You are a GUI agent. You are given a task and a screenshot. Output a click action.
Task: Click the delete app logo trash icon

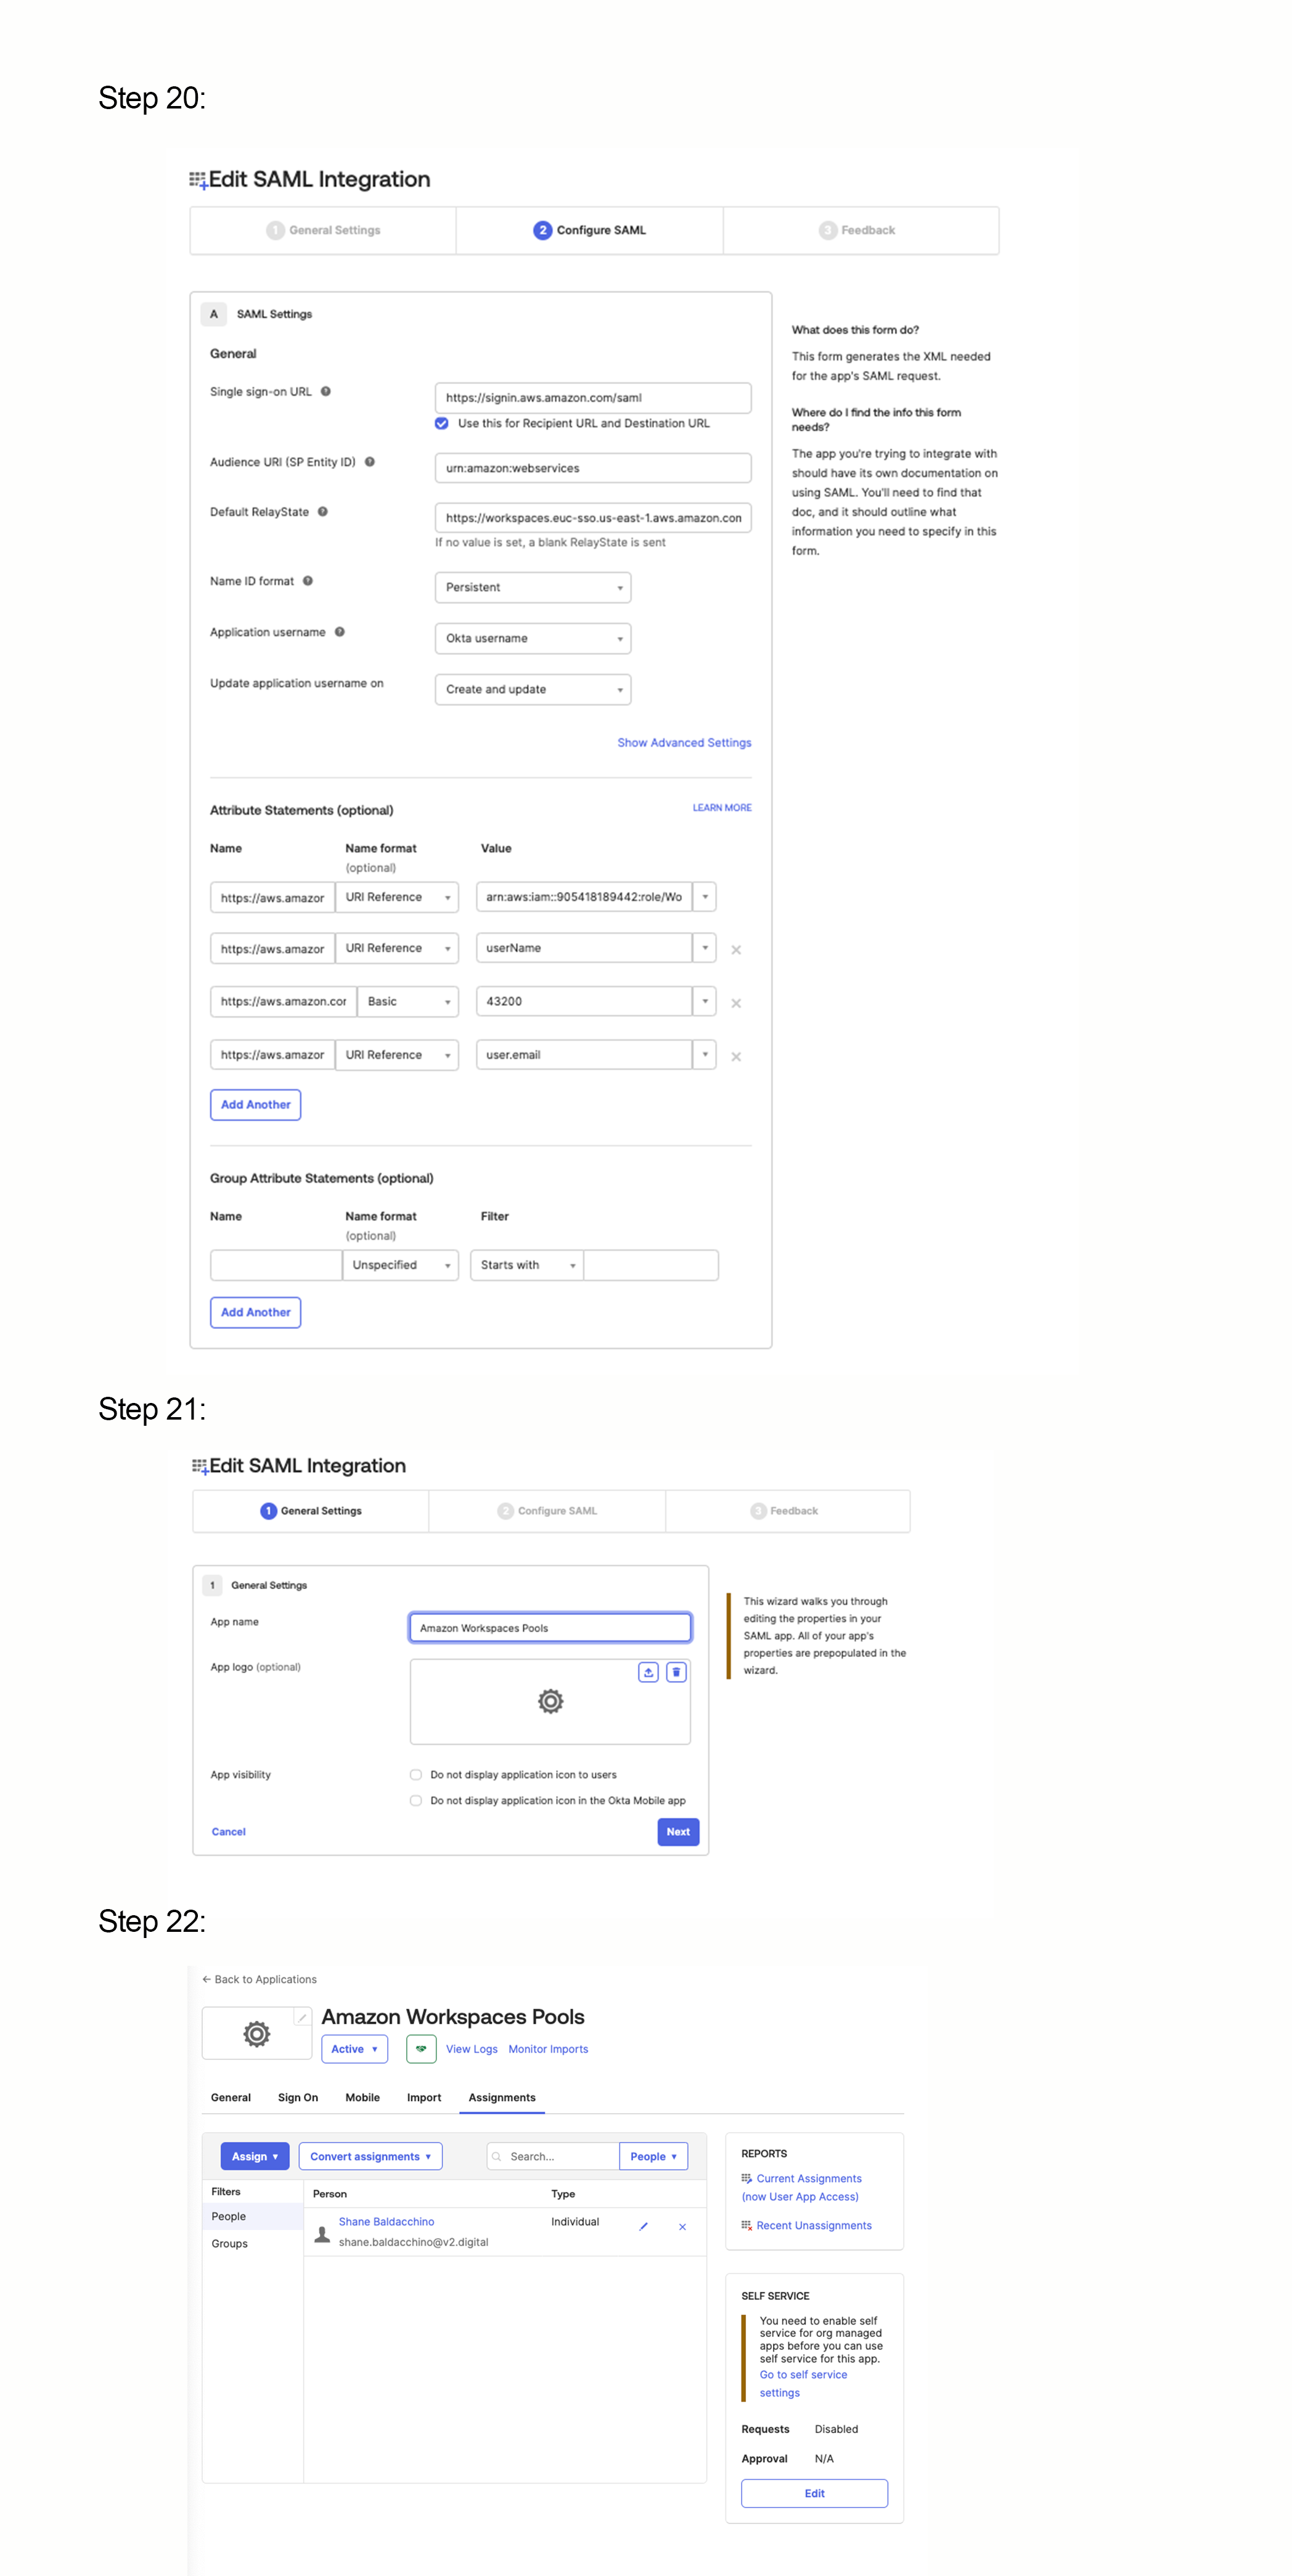tap(677, 1672)
